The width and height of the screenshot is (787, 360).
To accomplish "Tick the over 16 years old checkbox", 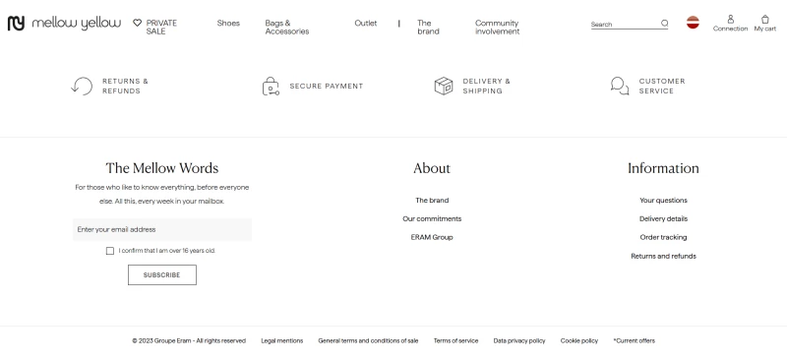I will point(110,251).
